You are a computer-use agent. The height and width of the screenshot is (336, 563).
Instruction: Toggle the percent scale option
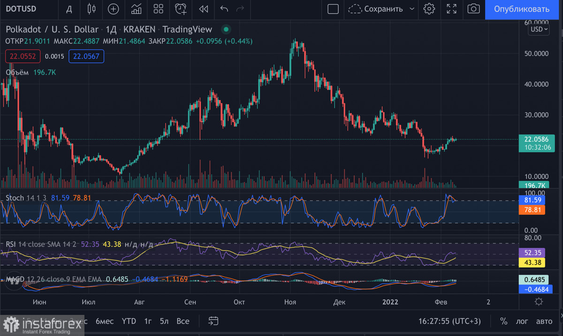[504, 321]
